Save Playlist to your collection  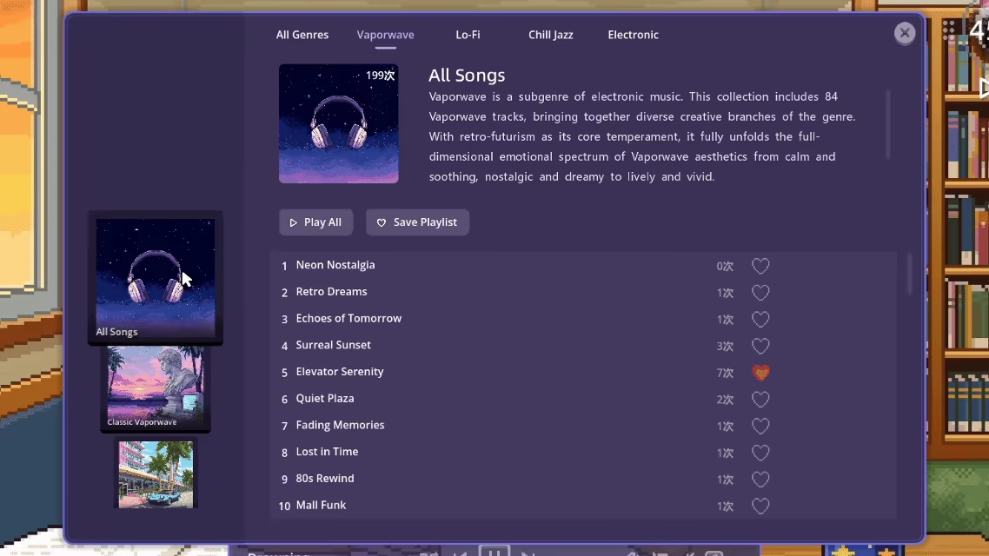click(x=417, y=222)
